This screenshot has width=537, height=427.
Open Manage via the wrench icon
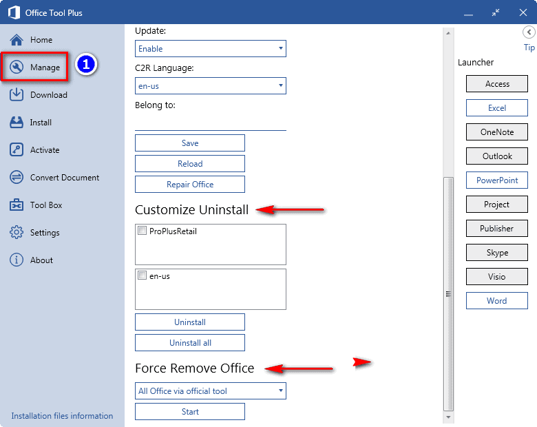(17, 67)
